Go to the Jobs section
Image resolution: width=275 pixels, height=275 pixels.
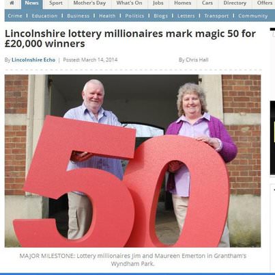pos(158,3)
